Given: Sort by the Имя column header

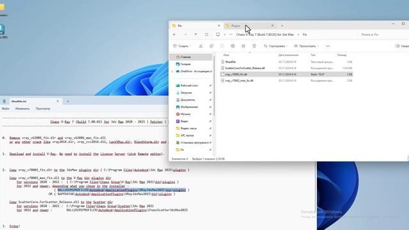Looking at the screenshot, I should point(226,55).
